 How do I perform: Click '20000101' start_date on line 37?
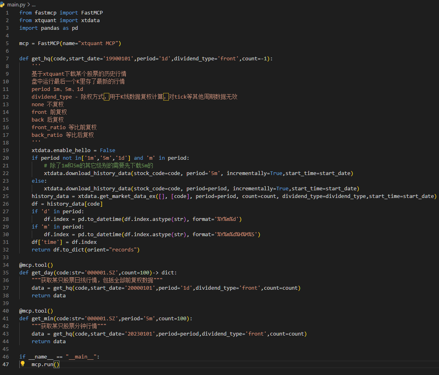pos(140,288)
